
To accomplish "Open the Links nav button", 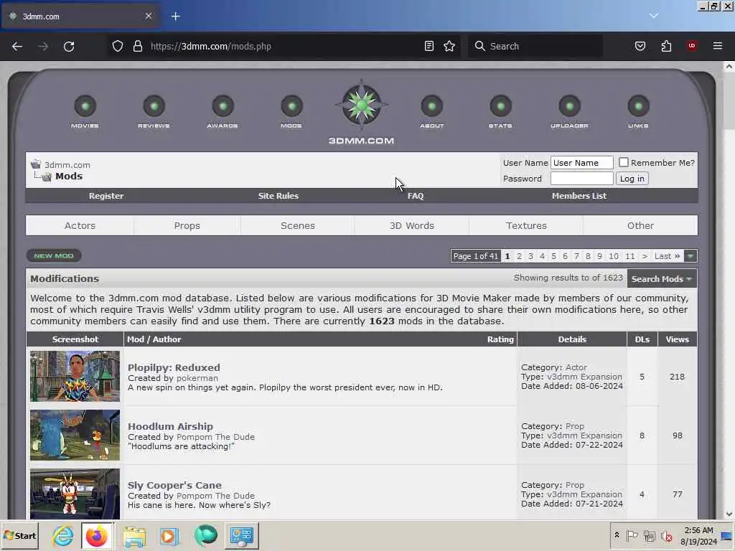I will coord(638,111).
